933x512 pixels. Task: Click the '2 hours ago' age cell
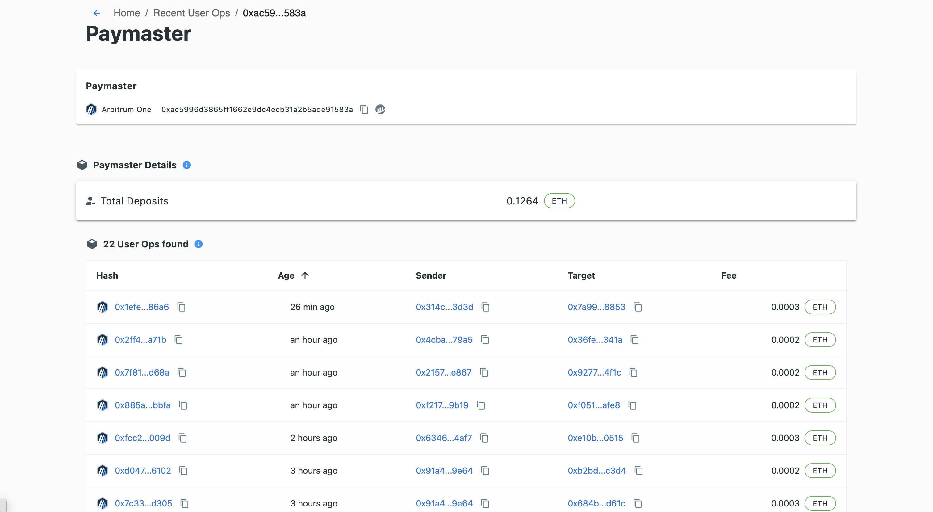[x=314, y=438]
